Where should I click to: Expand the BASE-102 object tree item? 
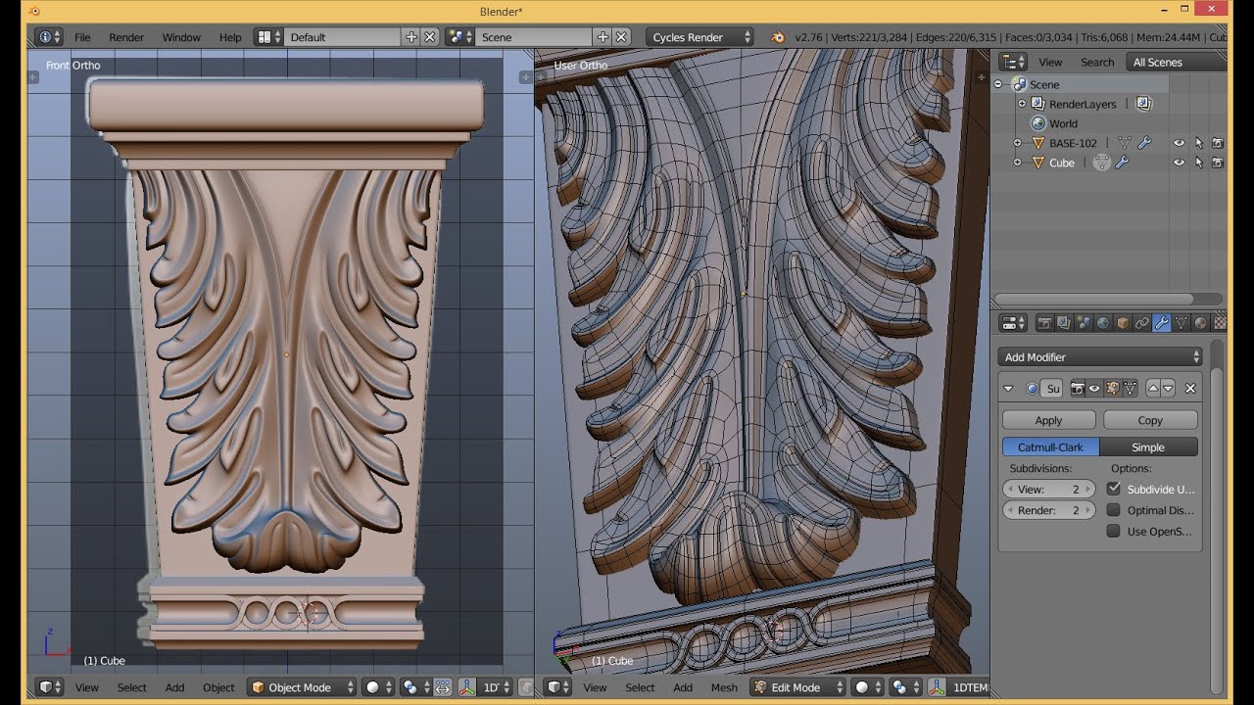pos(1017,143)
